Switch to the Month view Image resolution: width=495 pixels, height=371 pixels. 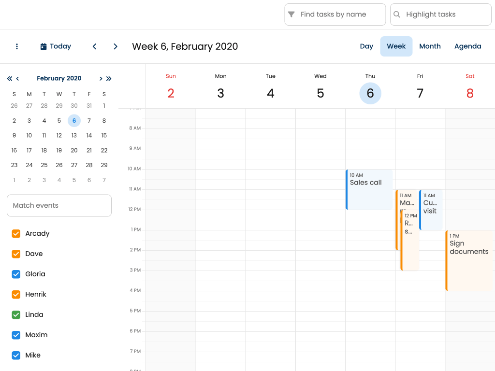pyautogui.click(x=430, y=46)
